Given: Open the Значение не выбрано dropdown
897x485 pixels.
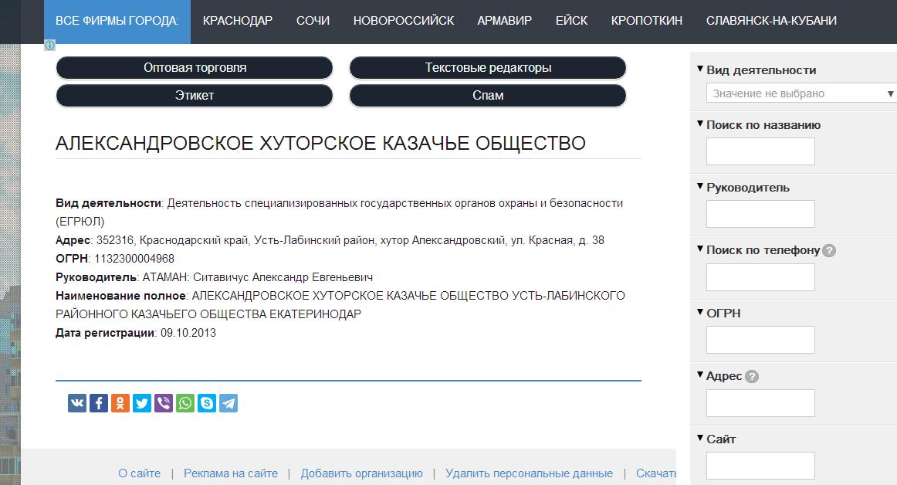Looking at the screenshot, I should [801, 93].
